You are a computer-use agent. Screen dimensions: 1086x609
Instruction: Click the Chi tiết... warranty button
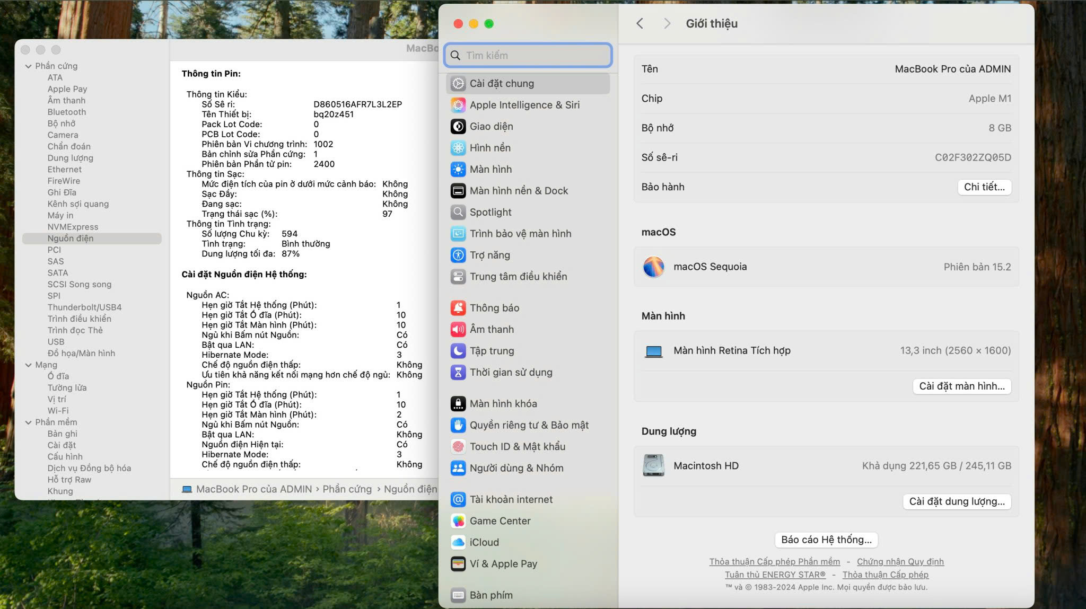984,187
